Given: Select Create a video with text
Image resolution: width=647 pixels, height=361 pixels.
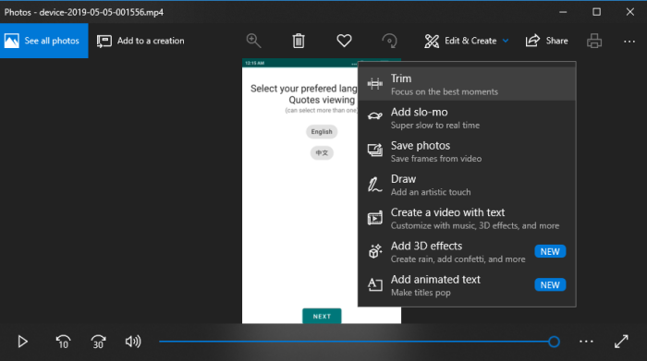Looking at the screenshot, I should click(x=467, y=218).
